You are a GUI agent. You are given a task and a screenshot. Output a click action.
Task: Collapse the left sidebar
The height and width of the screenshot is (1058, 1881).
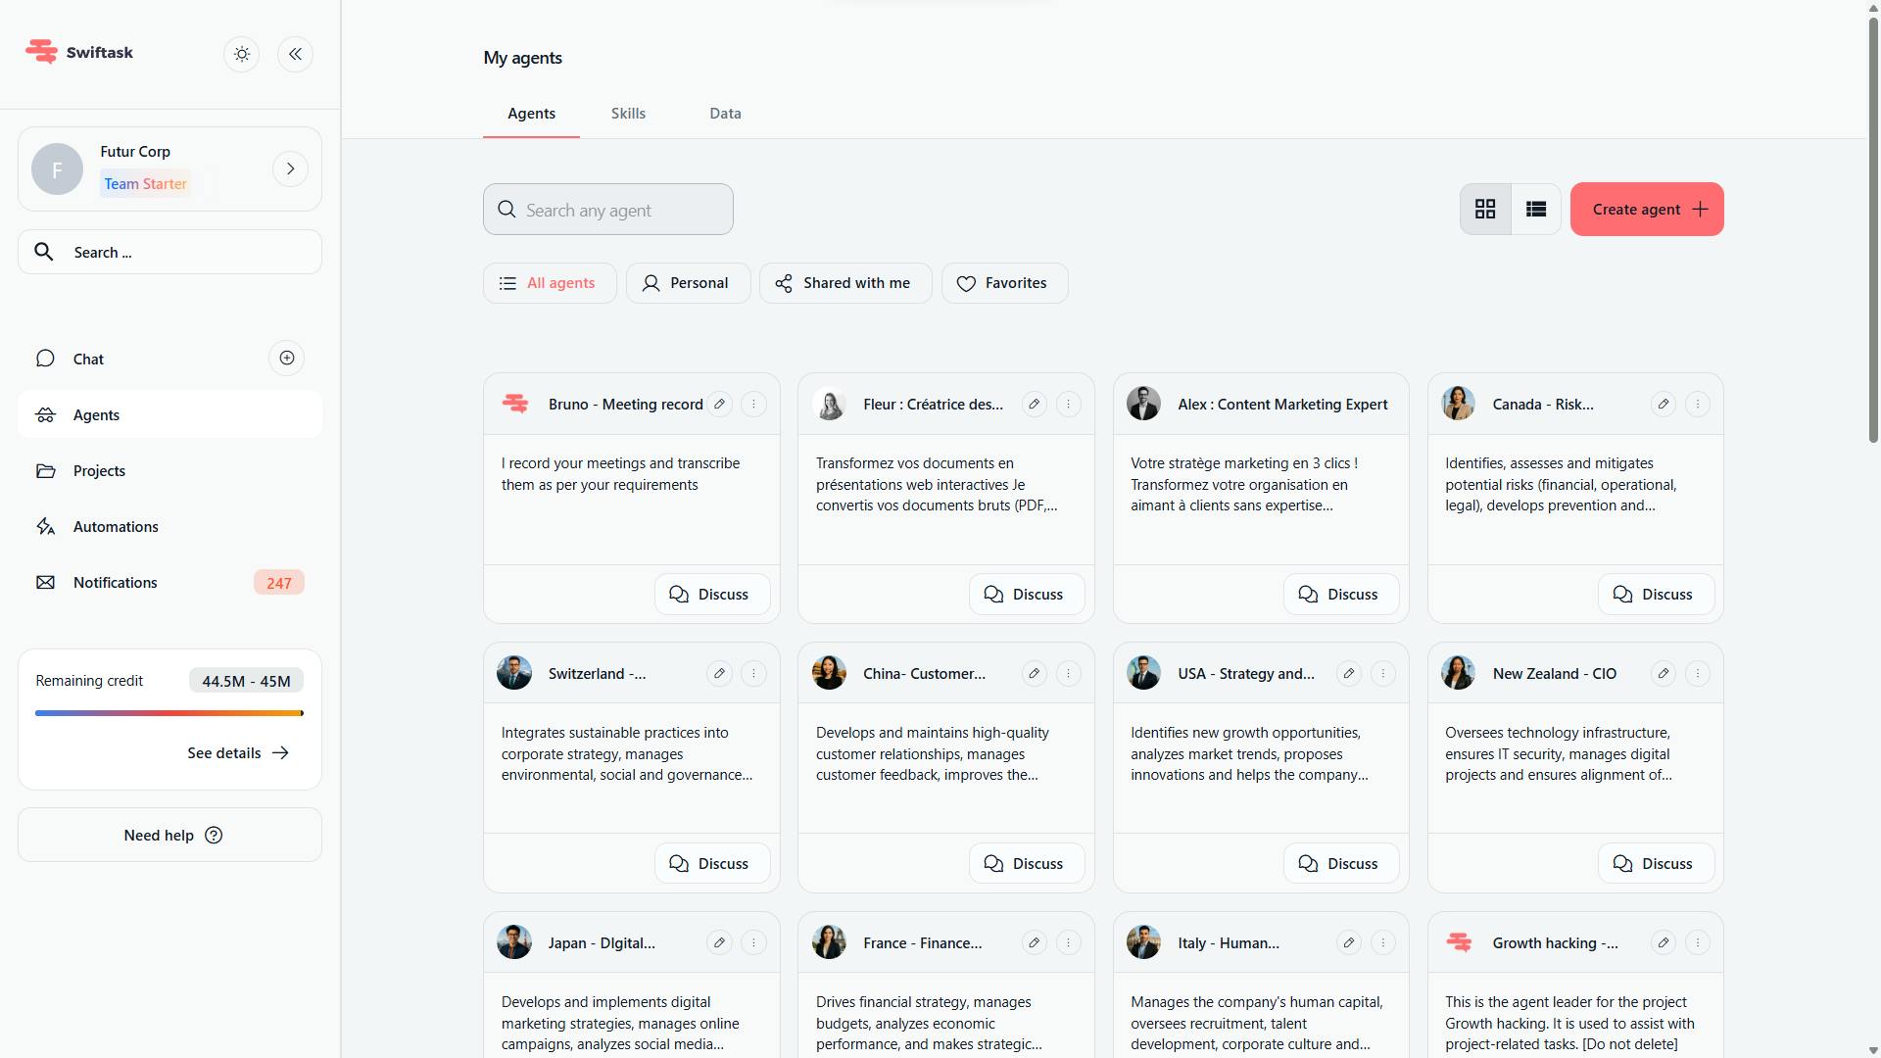[295, 54]
